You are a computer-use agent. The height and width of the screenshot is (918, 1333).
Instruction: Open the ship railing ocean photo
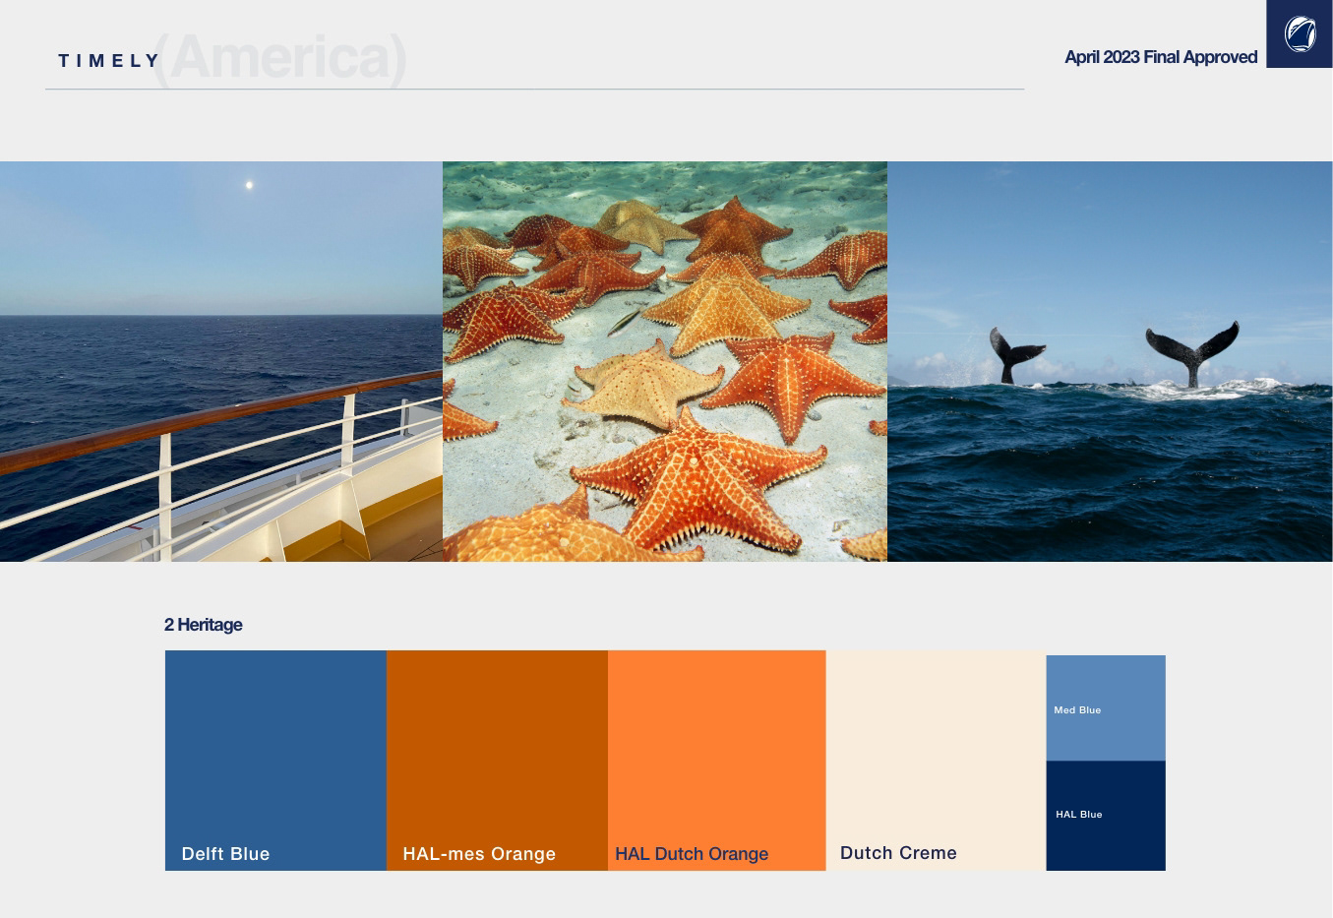pos(221,361)
